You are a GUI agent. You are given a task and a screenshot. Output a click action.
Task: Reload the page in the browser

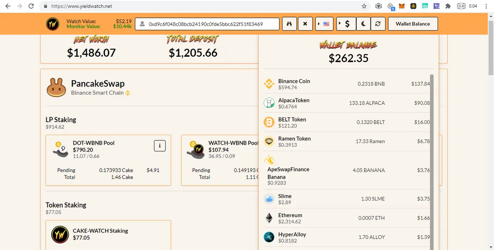click(31, 6)
